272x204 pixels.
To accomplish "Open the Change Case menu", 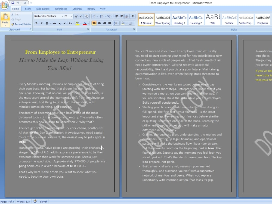I will pos(71,23).
